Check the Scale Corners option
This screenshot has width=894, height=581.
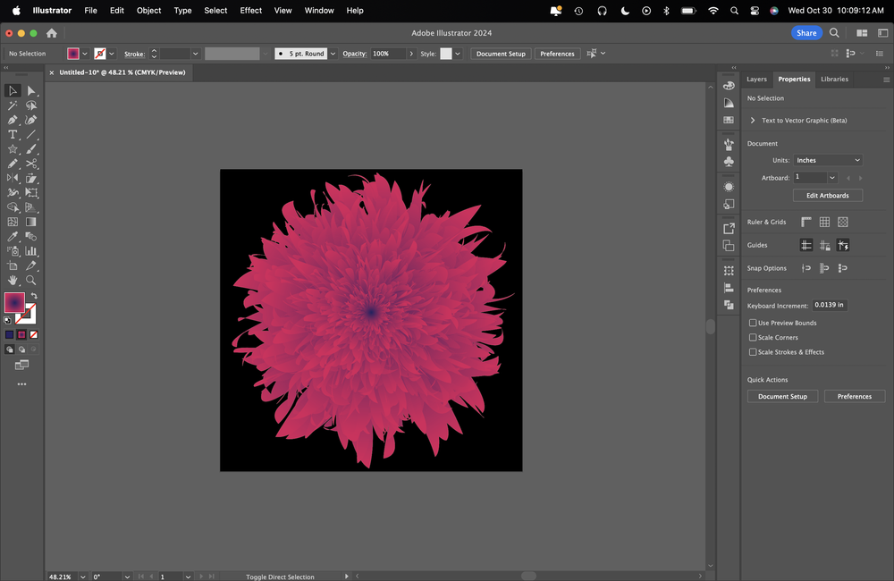753,338
